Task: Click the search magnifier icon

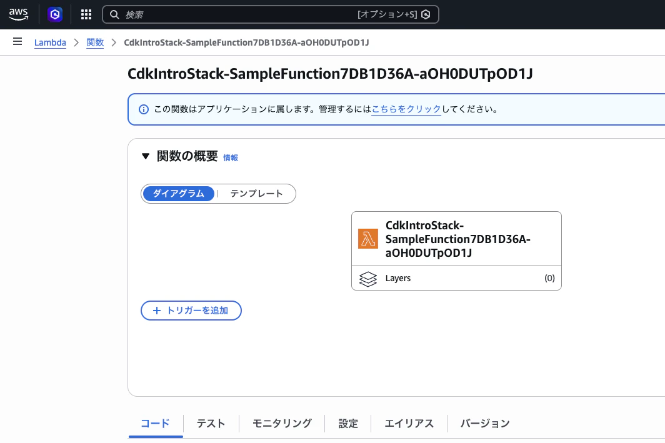Action: [x=114, y=14]
